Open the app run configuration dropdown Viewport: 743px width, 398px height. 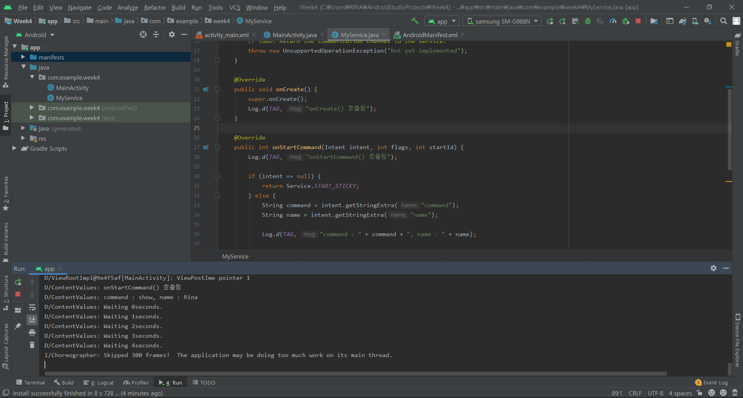pos(442,21)
